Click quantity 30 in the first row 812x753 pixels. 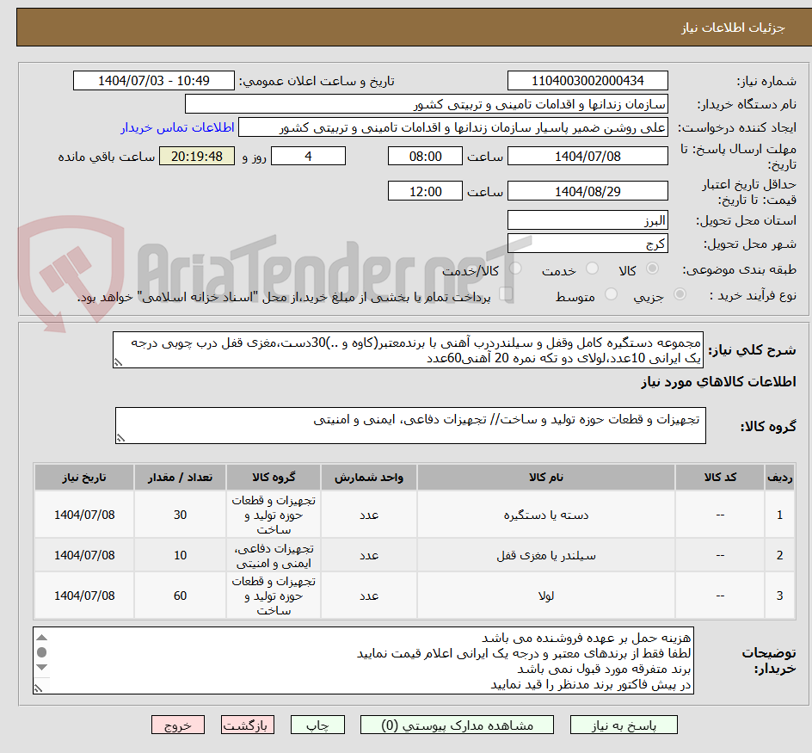(181, 515)
